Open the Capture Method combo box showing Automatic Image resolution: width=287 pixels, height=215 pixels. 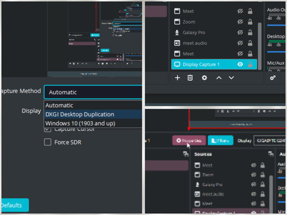[93, 92]
